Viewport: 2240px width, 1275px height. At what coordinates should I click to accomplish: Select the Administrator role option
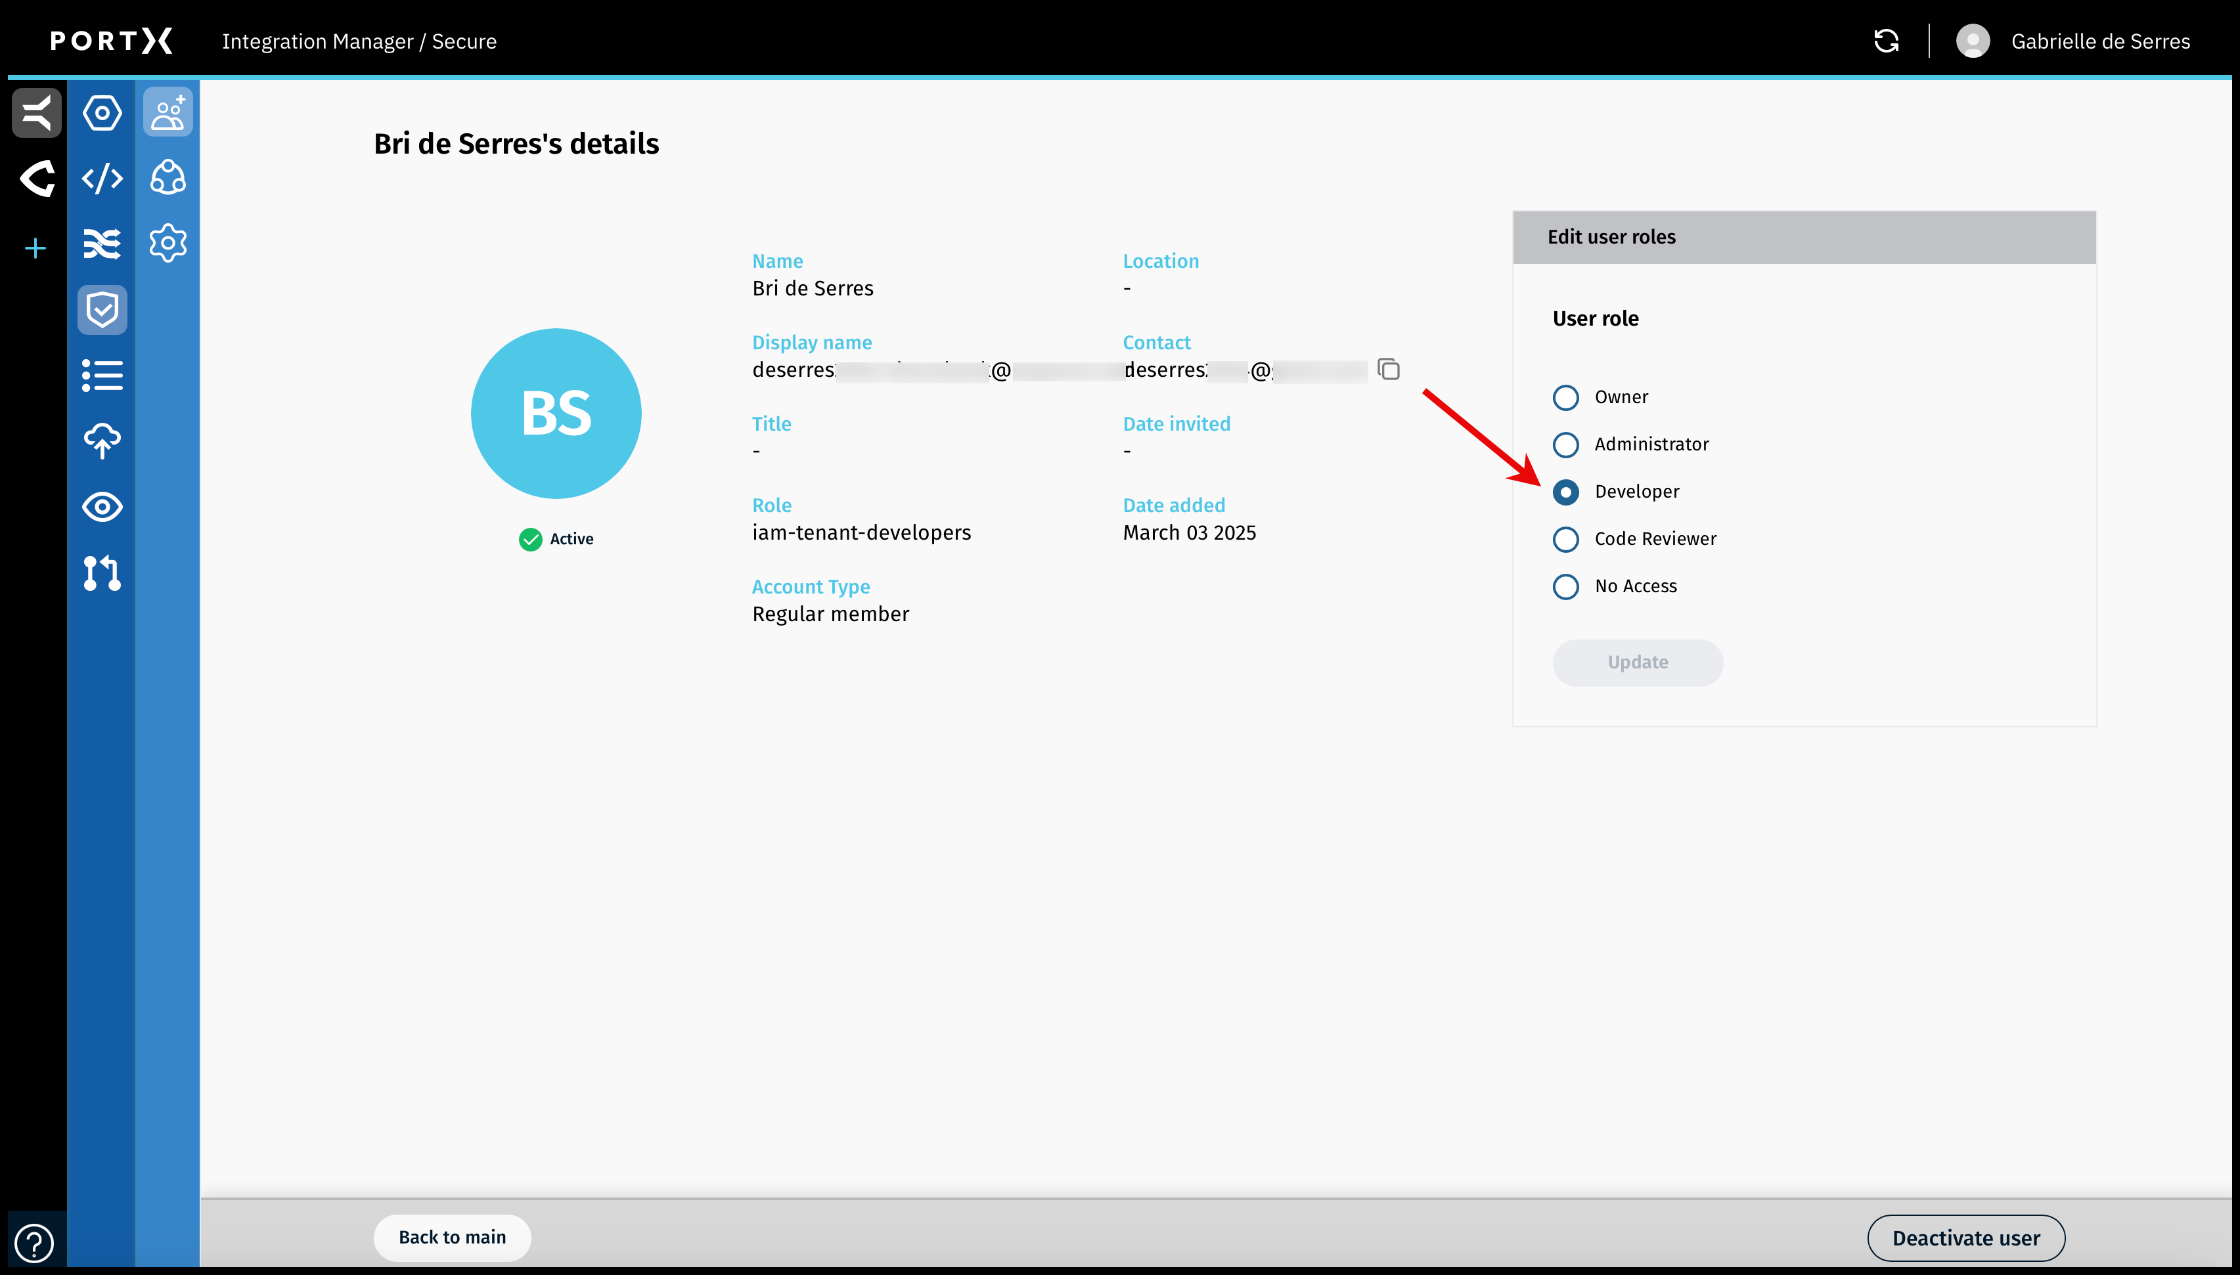point(1565,445)
